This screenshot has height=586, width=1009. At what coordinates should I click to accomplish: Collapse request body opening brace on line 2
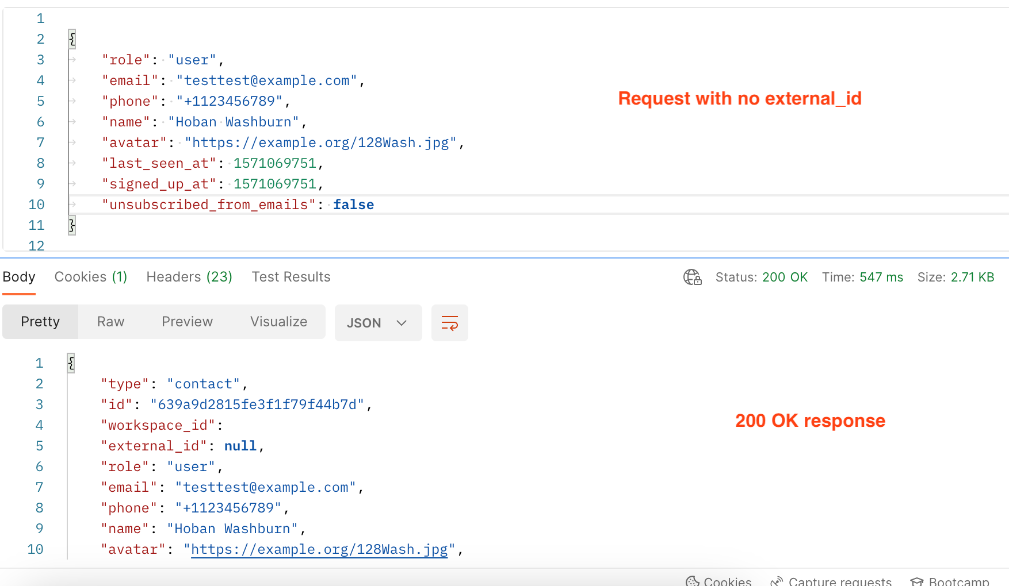tap(72, 39)
